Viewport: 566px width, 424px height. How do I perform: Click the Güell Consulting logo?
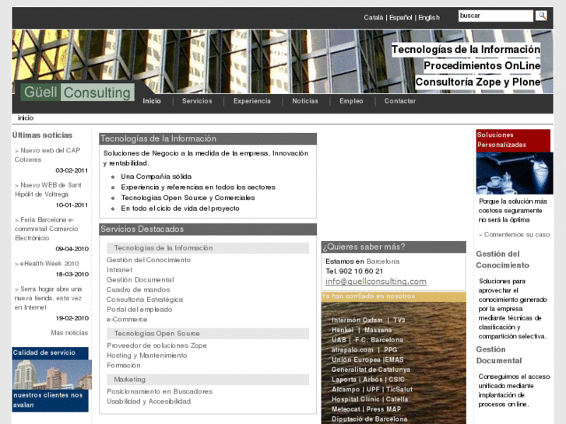(77, 93)
